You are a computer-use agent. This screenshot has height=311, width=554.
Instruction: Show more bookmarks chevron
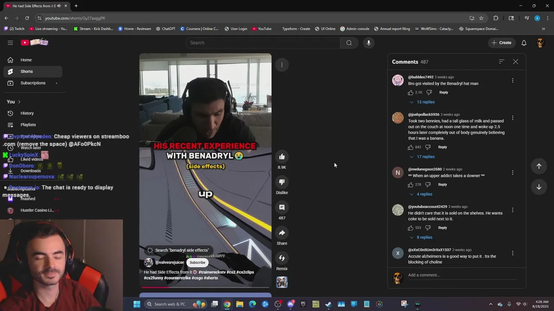[543, 29]
